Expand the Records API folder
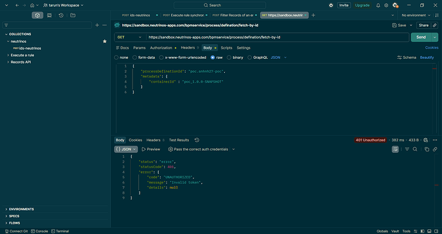The width and height of the screenshot is (442, 234). tap(8, 62)
